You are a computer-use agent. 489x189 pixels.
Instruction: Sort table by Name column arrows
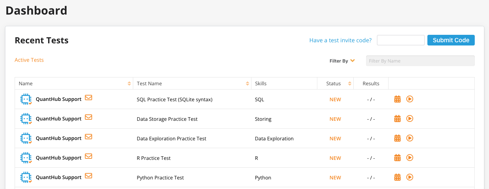point(129,83)
